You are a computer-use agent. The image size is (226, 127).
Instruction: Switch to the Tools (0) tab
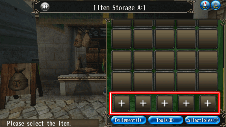click(165, 120)
